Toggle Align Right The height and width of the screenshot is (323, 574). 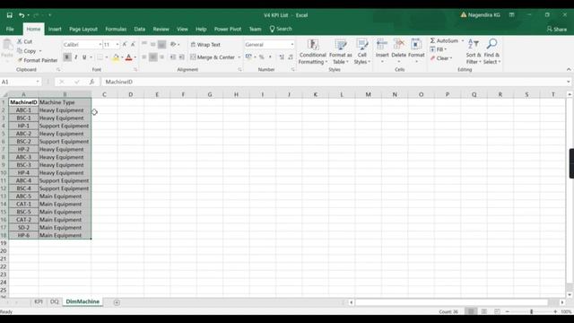pos(161,57)
